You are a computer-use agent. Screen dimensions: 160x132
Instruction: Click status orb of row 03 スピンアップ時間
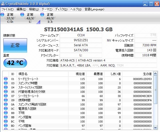tap(6, 83)
